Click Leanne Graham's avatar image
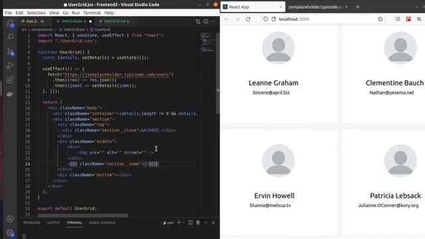 (x=278, y=48)
